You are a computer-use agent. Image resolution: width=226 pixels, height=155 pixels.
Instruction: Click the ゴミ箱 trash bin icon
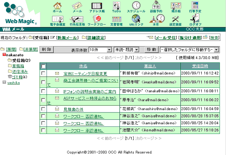(10, 76)
